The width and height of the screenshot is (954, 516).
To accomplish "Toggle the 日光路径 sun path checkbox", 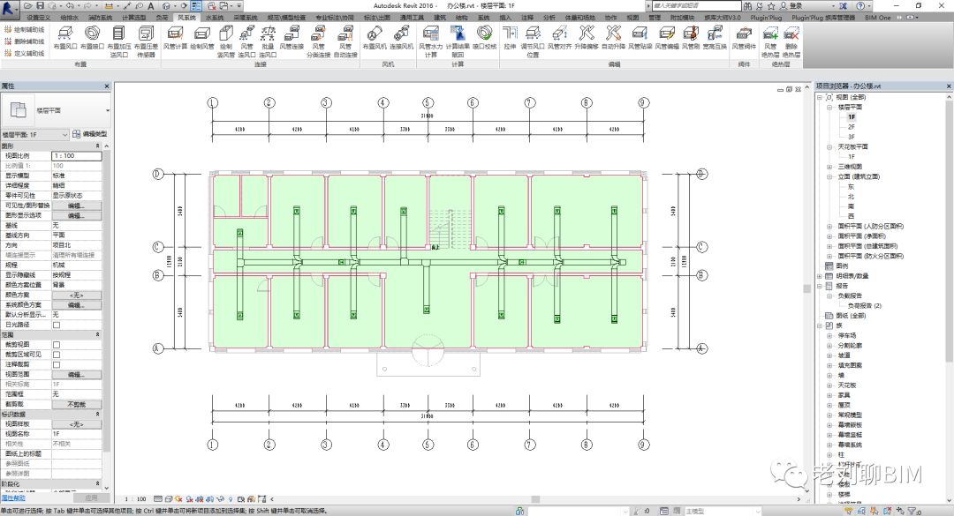I will click(57, 325).
